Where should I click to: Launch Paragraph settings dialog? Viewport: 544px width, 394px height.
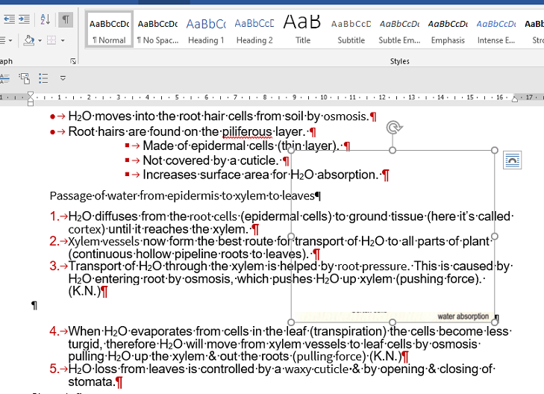point(73,61)
